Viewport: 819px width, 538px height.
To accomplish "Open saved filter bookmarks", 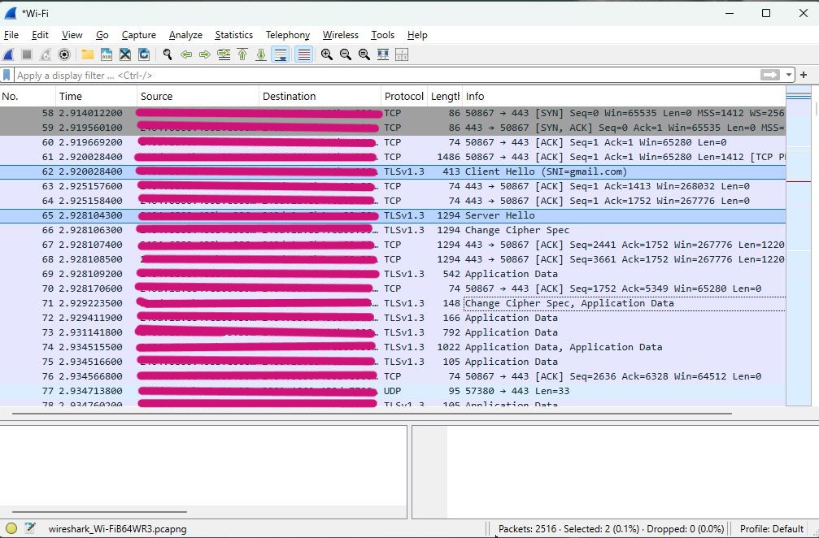I will [x=7, y=75].
